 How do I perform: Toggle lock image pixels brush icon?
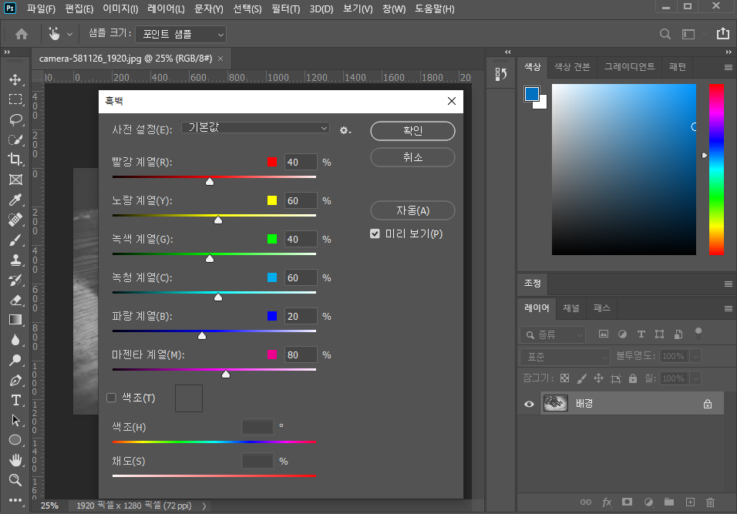582,378
